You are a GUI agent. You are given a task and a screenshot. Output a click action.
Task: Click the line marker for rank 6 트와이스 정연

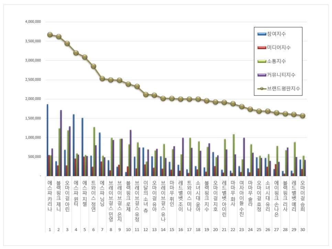[x=93, y=66]
